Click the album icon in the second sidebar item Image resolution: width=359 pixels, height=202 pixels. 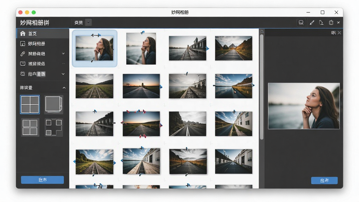[x=23, y=43]
